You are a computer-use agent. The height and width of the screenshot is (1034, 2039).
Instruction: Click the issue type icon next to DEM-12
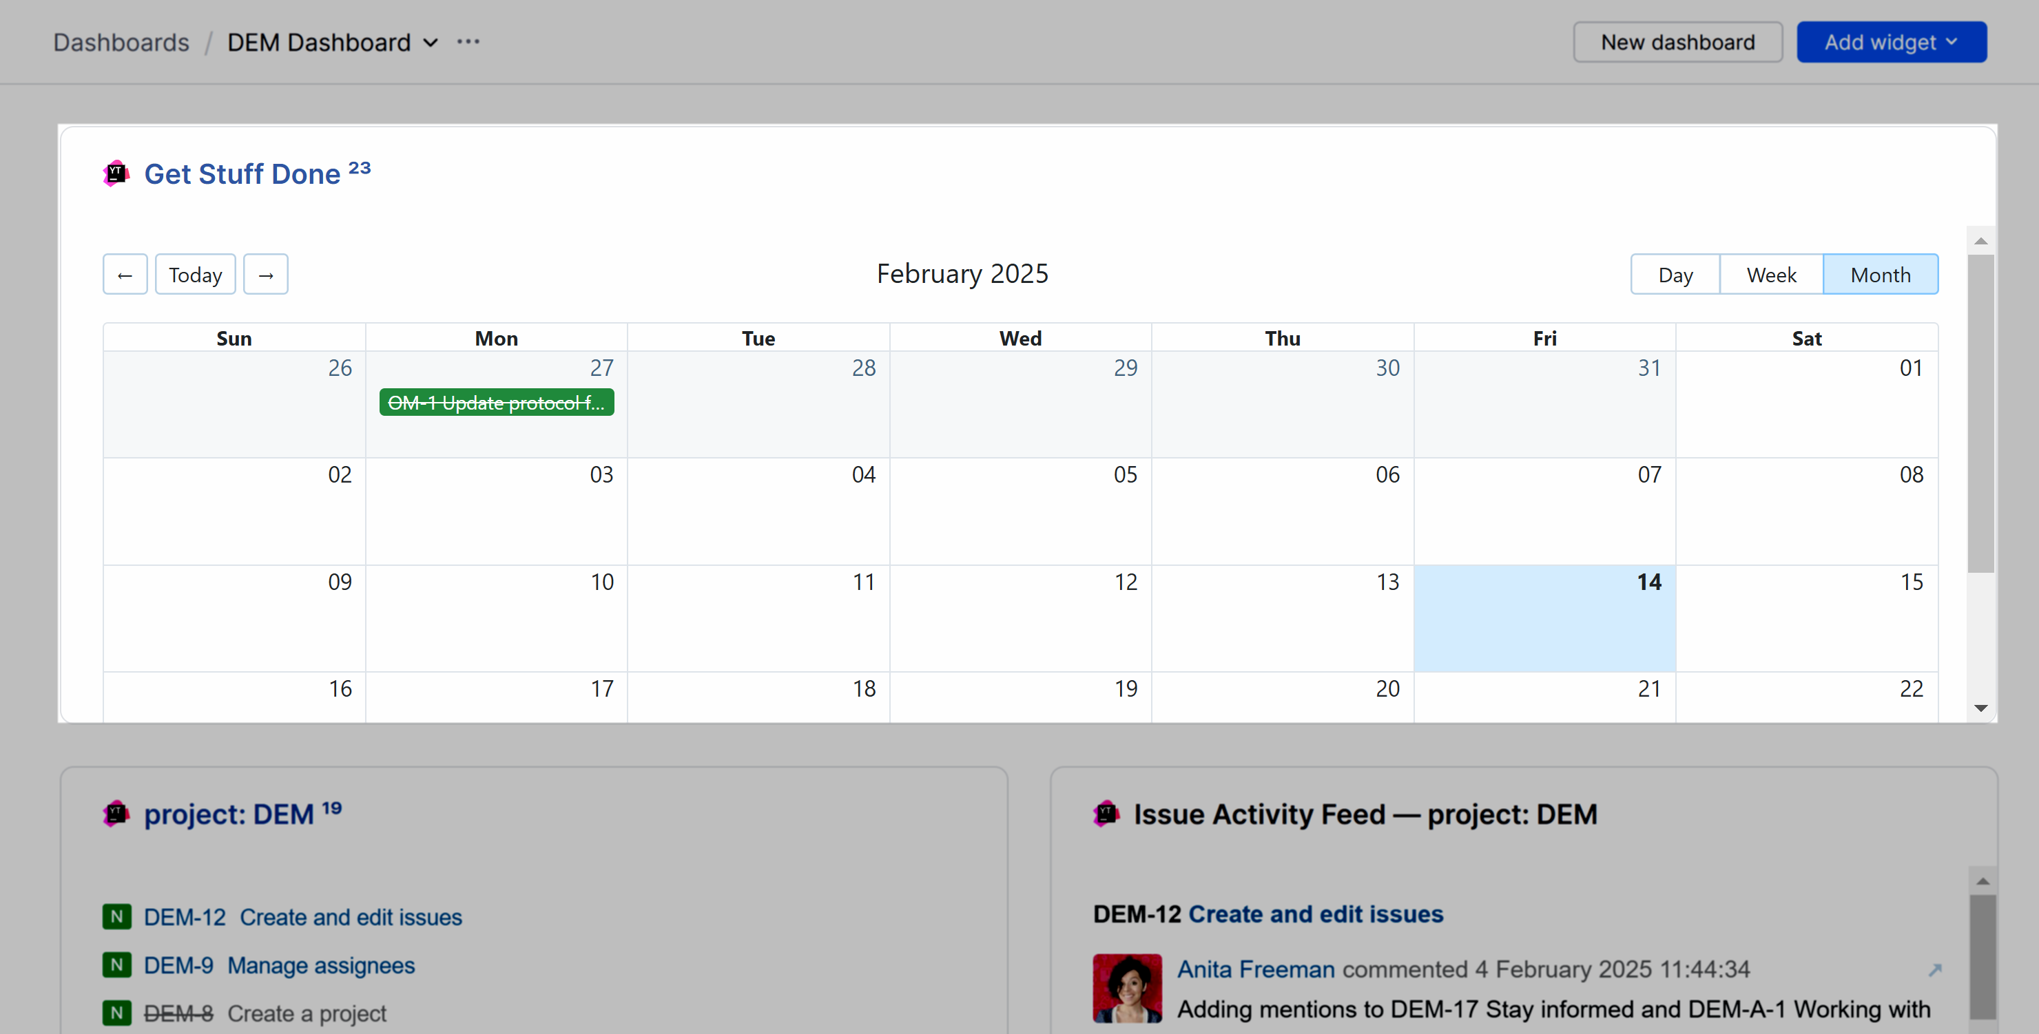pyautogui.click(x=117, y=917)
